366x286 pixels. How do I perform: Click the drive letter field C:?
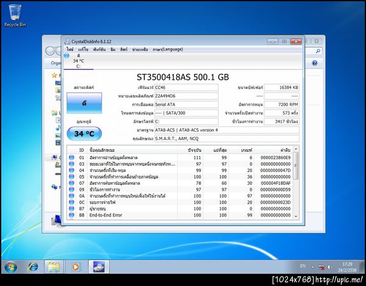pos(186,121)
